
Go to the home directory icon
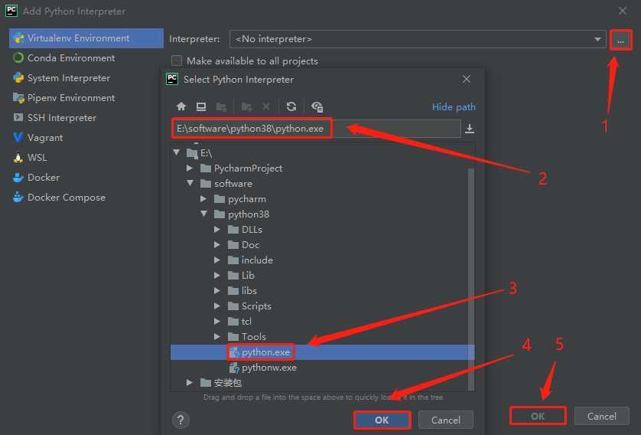(x=181, y=106)
